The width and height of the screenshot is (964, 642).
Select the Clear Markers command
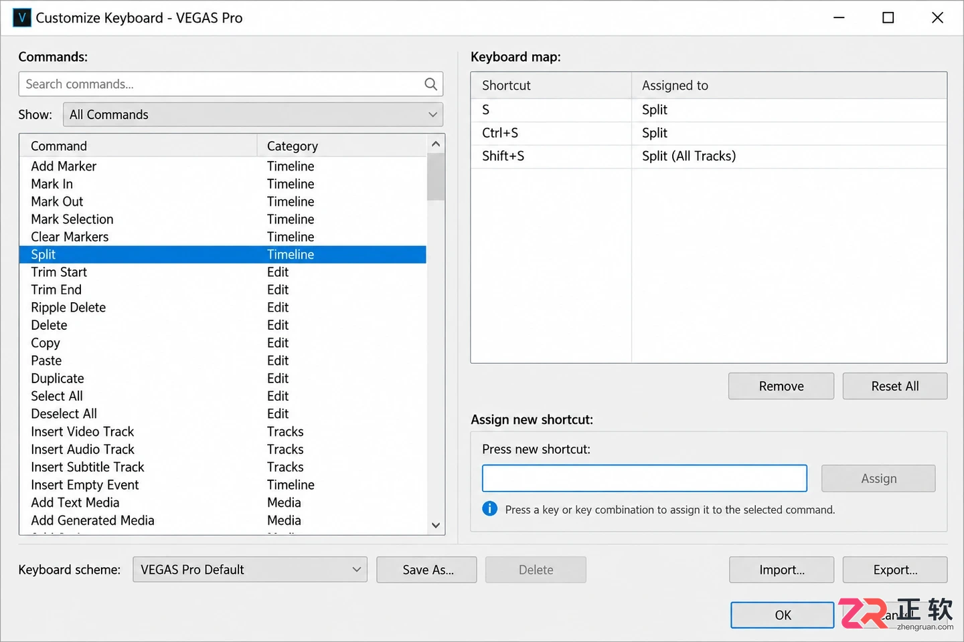click(223, 237)
